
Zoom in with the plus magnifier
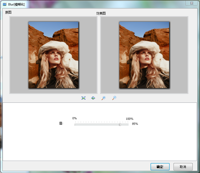(103, 98)
